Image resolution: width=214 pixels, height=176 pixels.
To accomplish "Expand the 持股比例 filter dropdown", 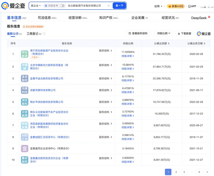I will (x=163, y=33).
